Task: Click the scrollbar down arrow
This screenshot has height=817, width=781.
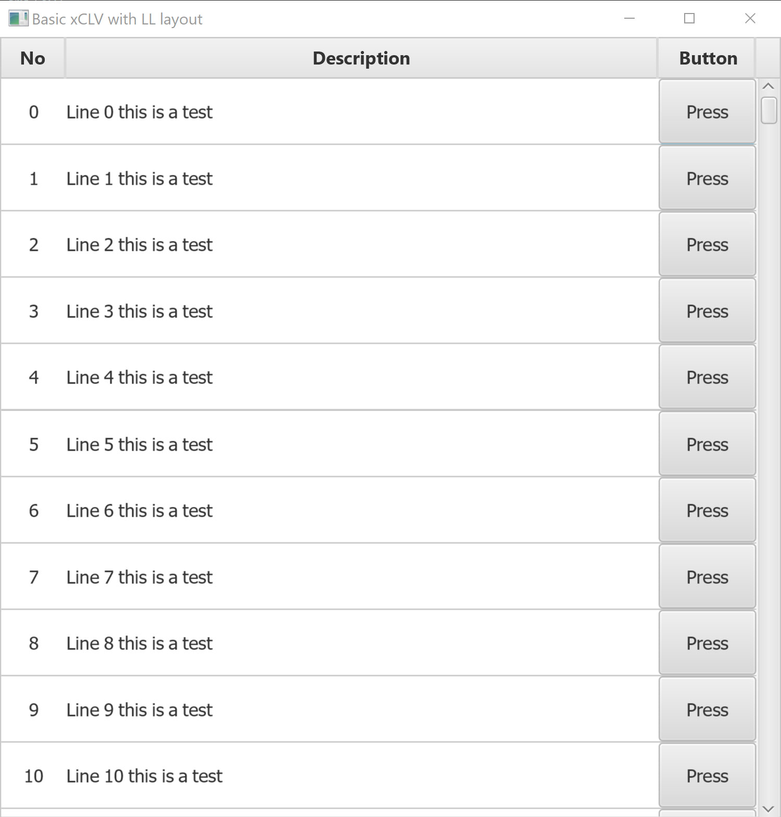Action: [x=768, y=809]
